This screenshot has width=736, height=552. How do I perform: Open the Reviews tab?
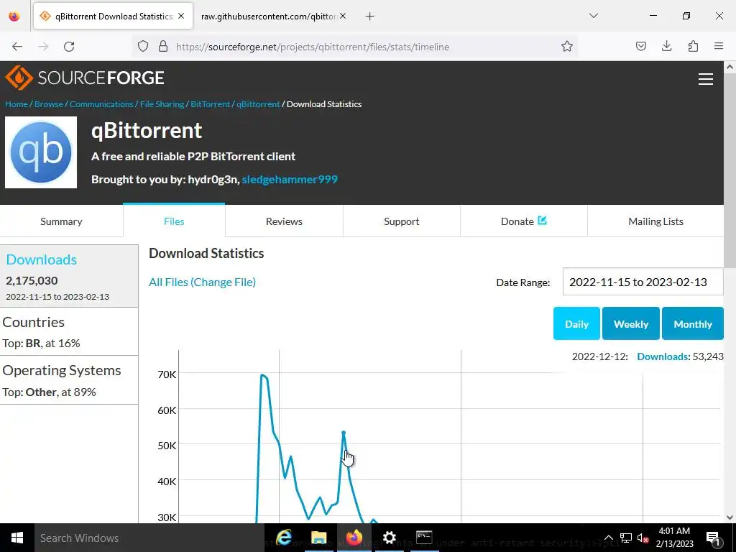click(284, 221)
